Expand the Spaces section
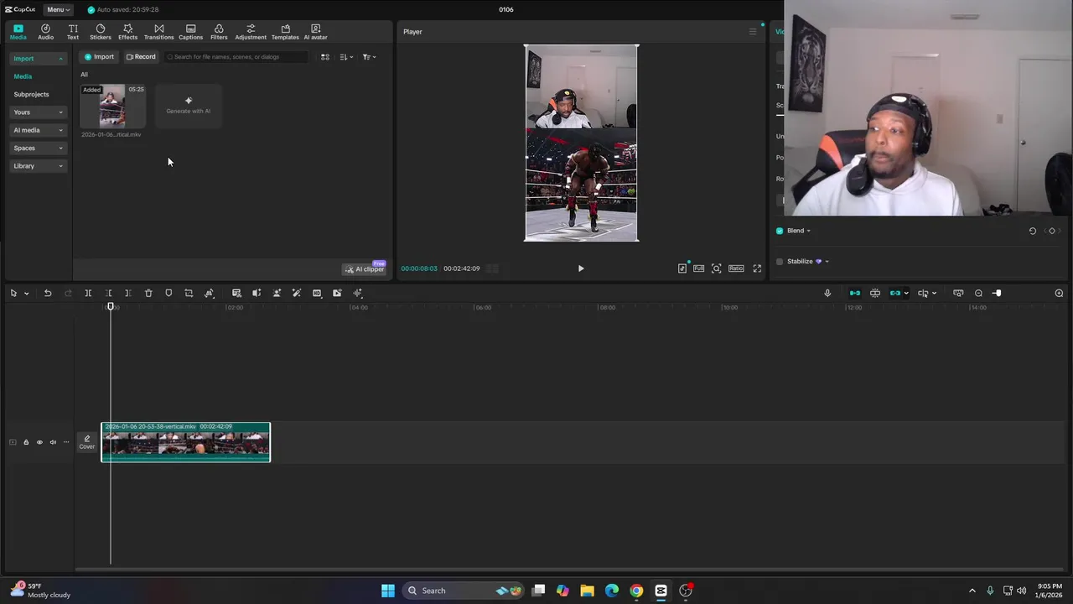The width and height of the screenshot is (1073, 604). pyautogui.click(x=38, y=148)
